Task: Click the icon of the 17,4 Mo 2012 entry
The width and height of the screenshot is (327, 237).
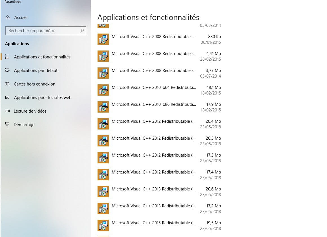Action: point(103,175)
